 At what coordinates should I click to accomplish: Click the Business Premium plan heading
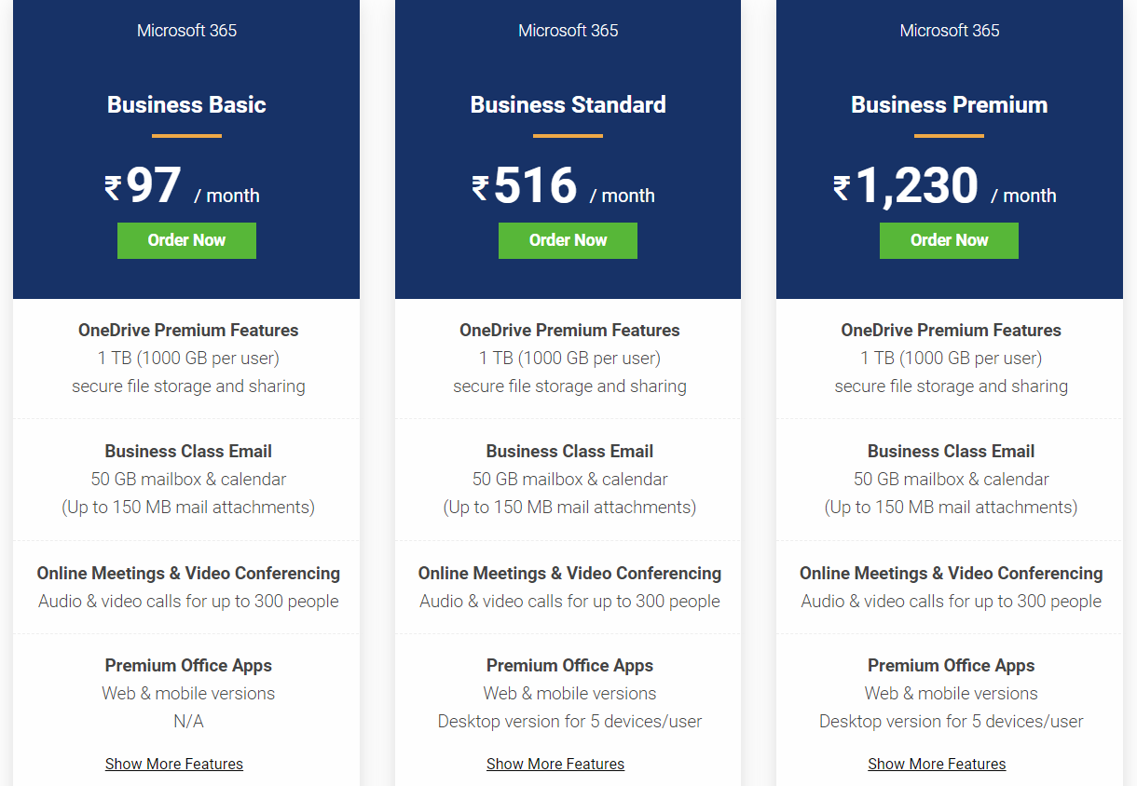click(x=949, y=104)
